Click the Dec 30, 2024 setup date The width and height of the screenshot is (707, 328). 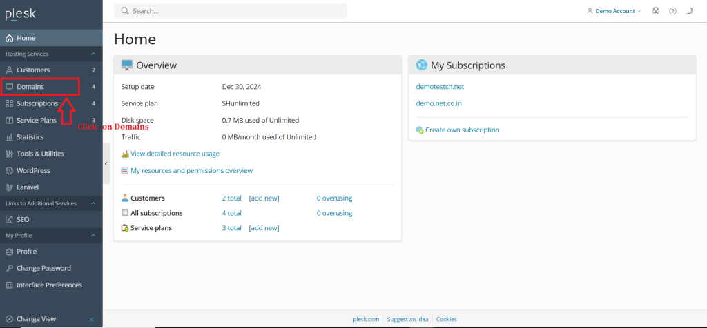(242, 87)
